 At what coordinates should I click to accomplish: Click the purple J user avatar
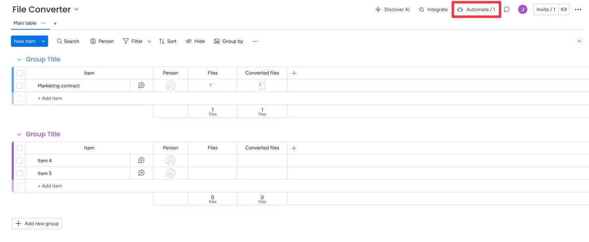point(523,9)
